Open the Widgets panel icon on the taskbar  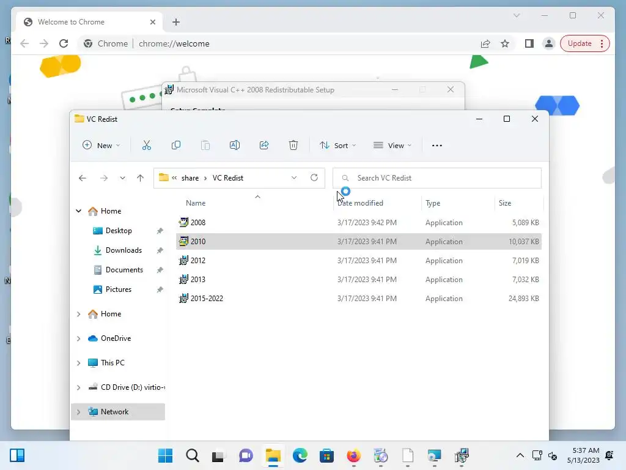[x=17, y=455]
